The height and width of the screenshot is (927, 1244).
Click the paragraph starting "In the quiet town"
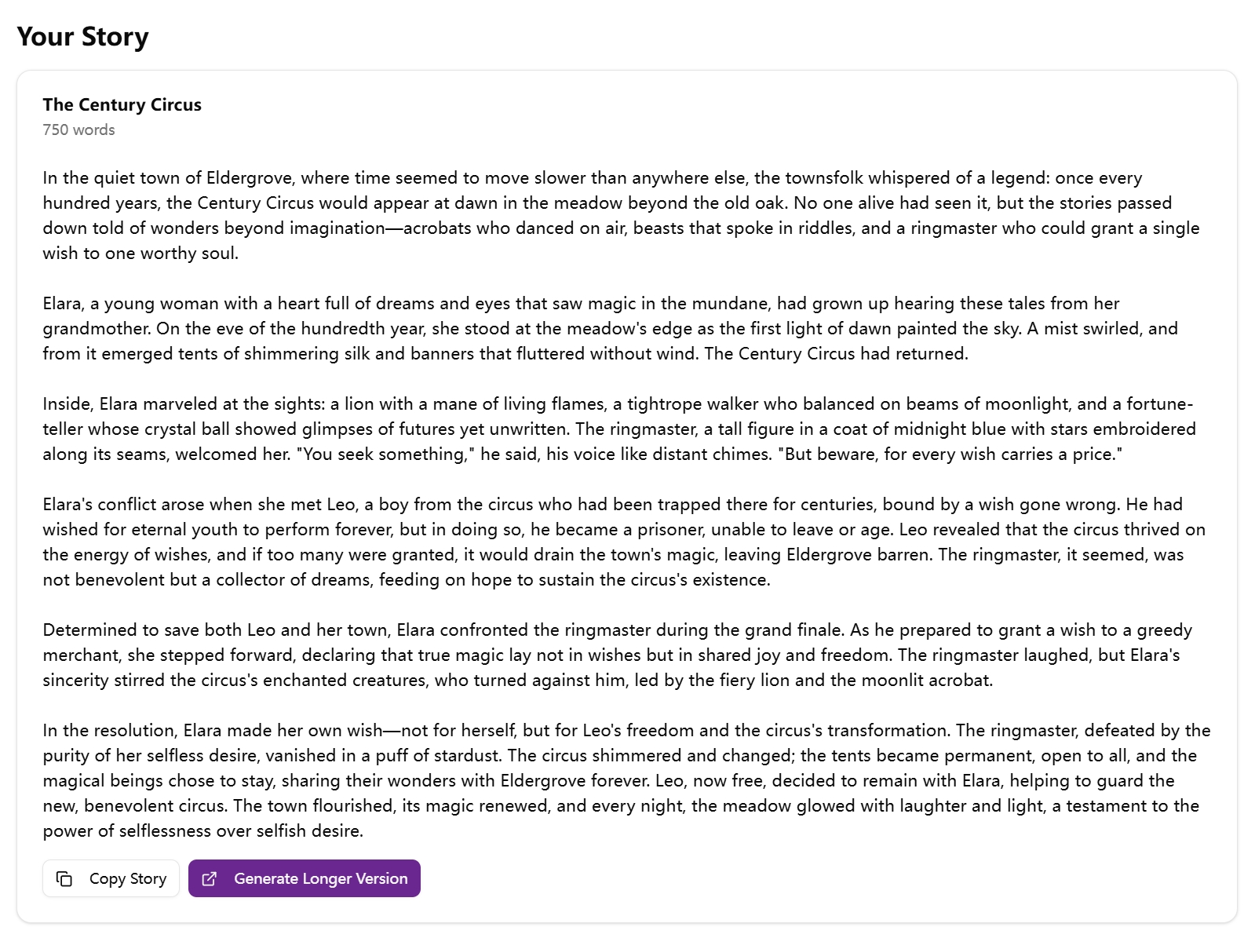pyautogui.click(x=621, y=215)
